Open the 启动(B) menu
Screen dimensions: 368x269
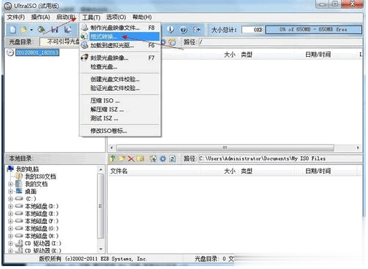[x=66, y=17]
